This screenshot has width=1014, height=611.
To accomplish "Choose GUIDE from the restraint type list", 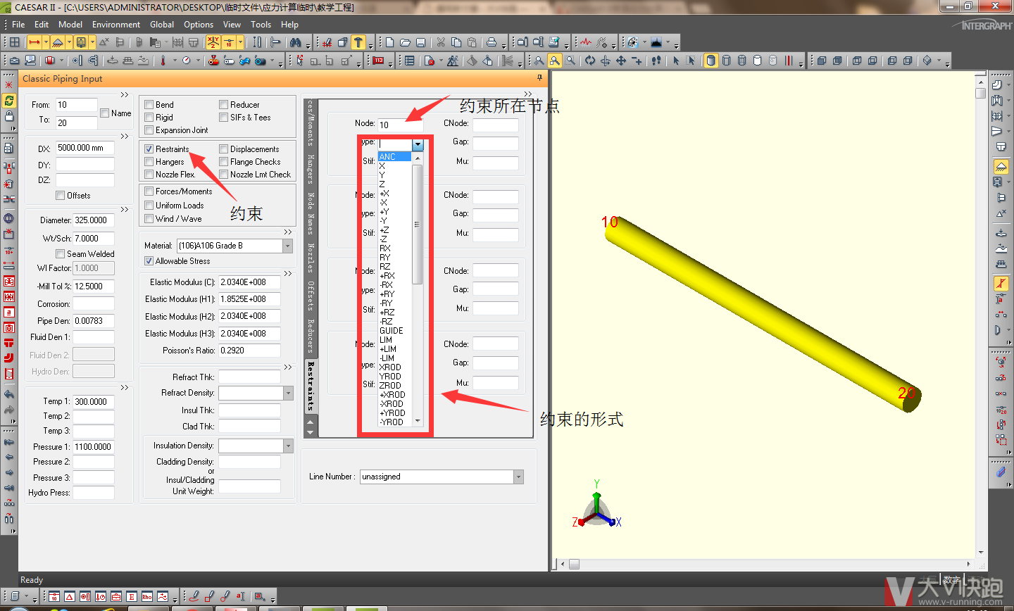I will pyautogui.click(x=392, y=331).
